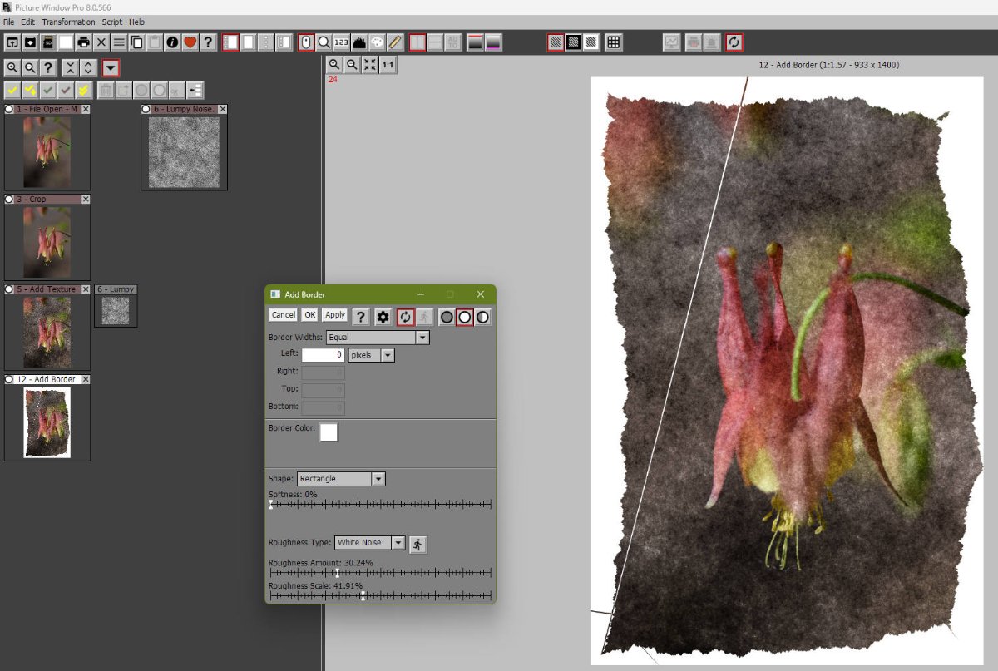Open the gear settings icon in Add Border
Image resolution: width=998 pixels, height=671 pixels.
coord(383,316)
